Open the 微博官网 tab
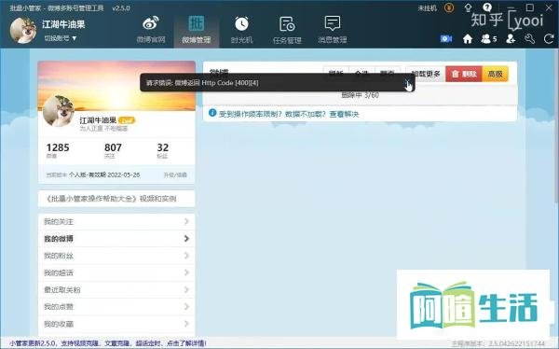The width and height of the screenshot is (559, 349). tap(151, 30)
